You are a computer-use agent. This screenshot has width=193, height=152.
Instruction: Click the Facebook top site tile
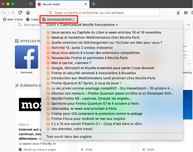(x=26, y=57)
